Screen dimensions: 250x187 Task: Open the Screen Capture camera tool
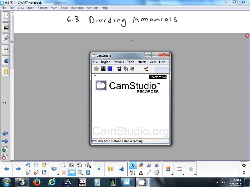tap(72, 165)
